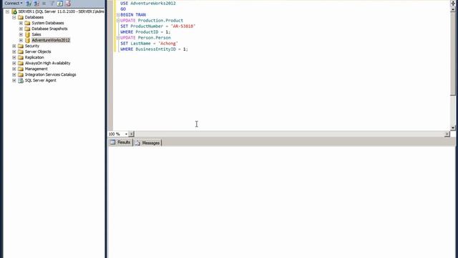Click the editor scroll up arrow
This screenshot has height=258, width=458.
(453, 9)
